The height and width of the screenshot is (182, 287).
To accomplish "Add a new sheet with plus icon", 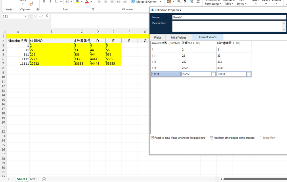I will point(44,179).
